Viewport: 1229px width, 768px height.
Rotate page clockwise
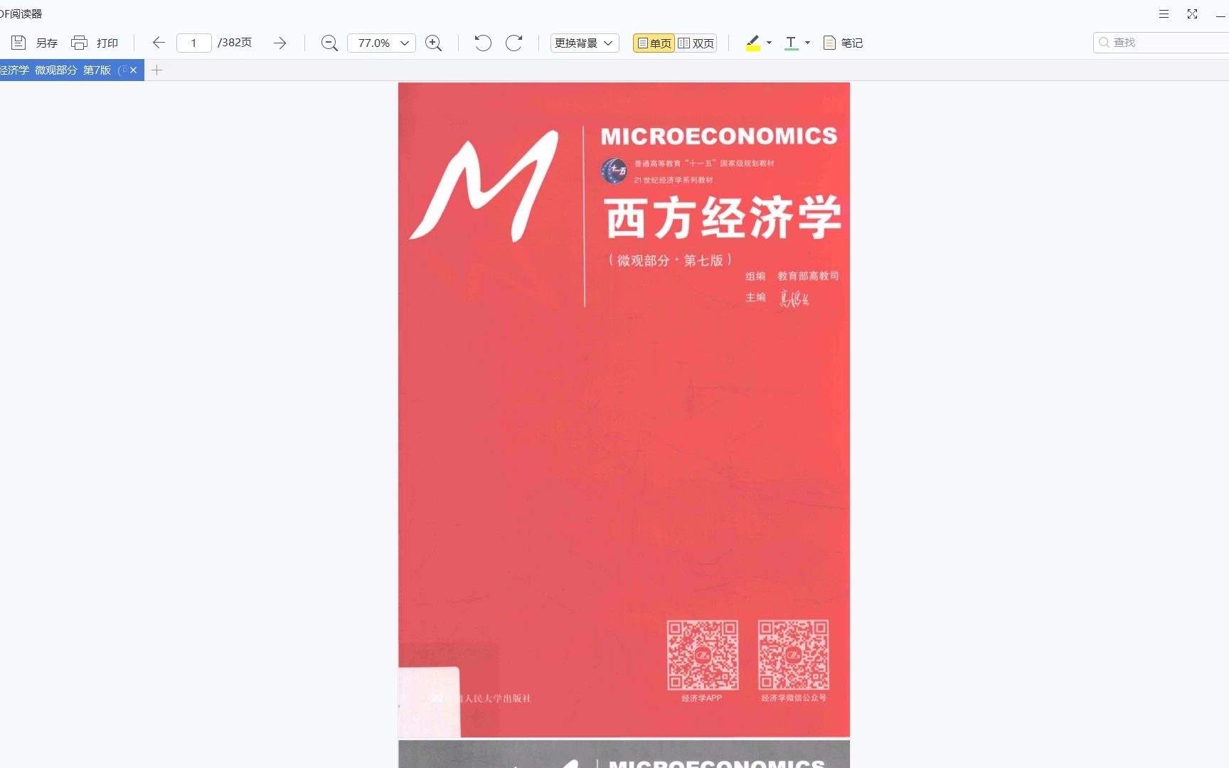click(514, 43)
